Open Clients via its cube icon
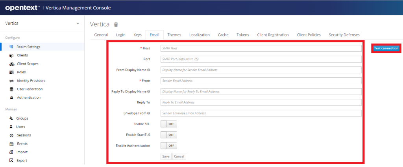This screenshot has height=167, width=403. 11,55
